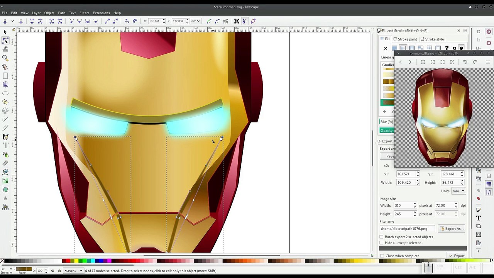Toggle layer visibility eye in status bar
Image resolution: width=494 pixels, height=278 pixels.
pyautogui.click(x=53, y=271)
